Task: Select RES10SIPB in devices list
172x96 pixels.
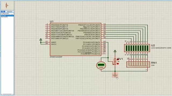Action: tap(4, 17)
